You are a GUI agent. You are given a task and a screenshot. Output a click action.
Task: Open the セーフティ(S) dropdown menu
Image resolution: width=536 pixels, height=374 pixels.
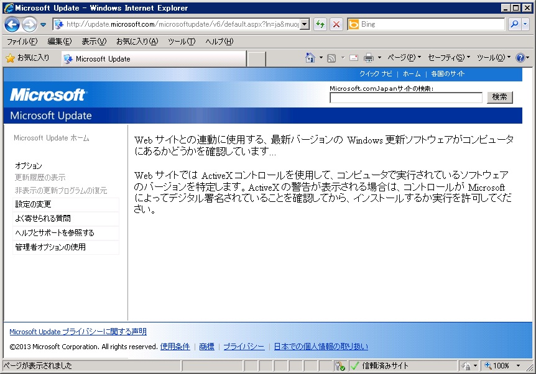(x=448, y=58)
